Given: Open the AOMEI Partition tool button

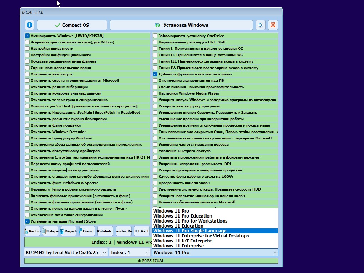Looking at the screenshot, I should [x=141, y=231].
